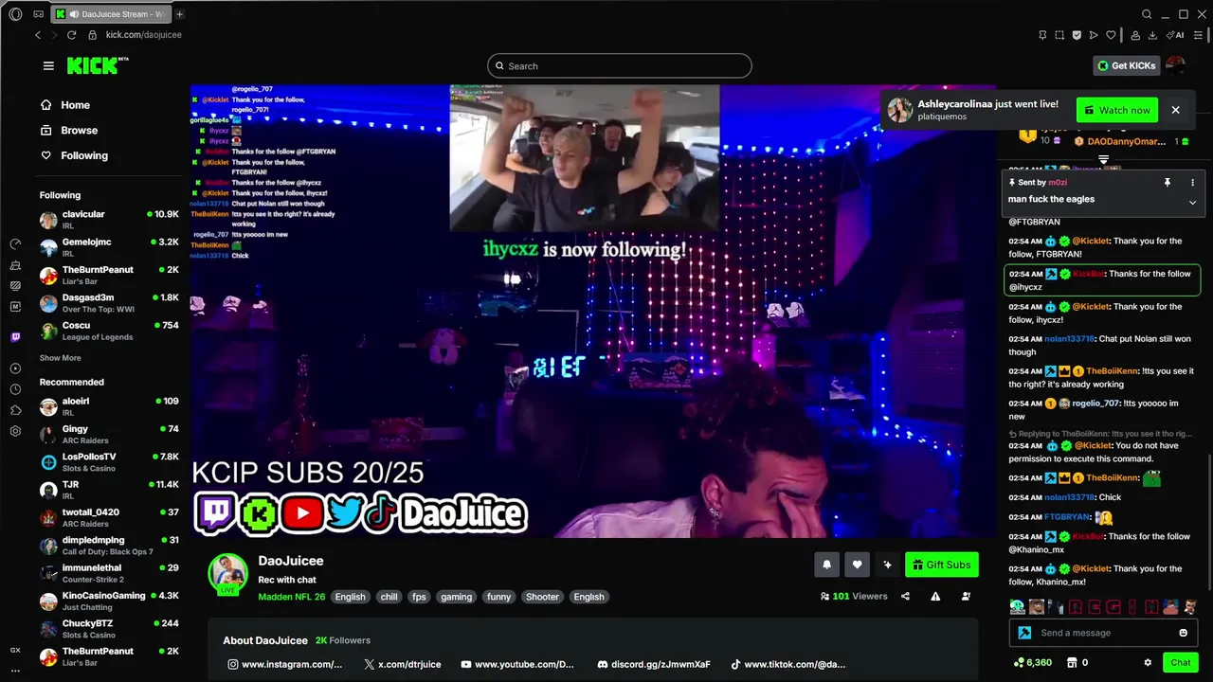Click the sparkle icon beside Gift Subs
The height and width of the screenshot is (682, 1213).
(x=887, y=565)
